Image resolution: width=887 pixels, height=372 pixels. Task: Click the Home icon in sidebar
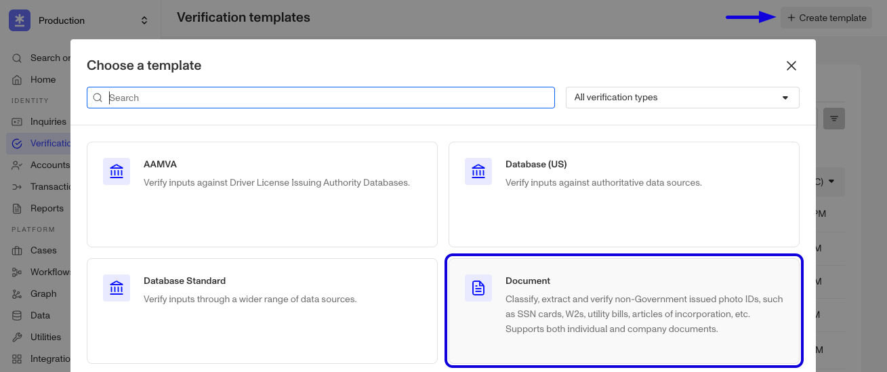(x=18, y=80)
